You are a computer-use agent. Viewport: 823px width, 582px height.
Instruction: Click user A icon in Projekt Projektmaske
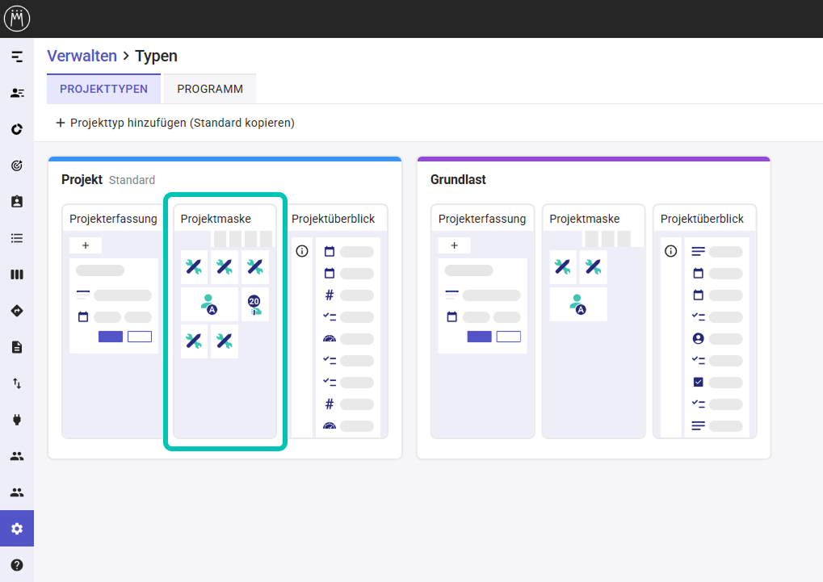click(x=209, y=304)
